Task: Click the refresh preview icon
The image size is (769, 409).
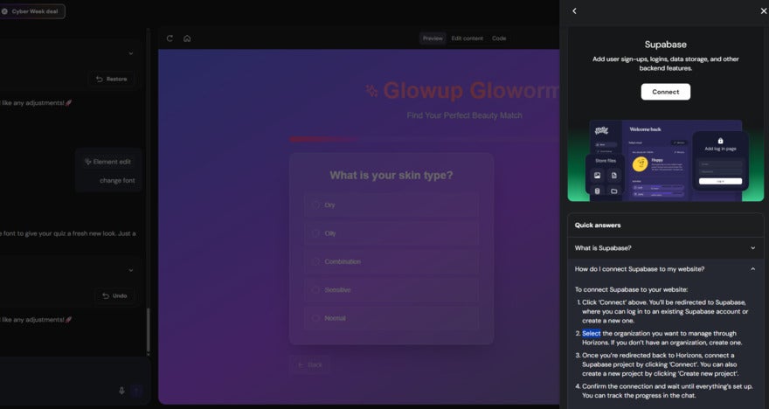Action: click(170, 38)
